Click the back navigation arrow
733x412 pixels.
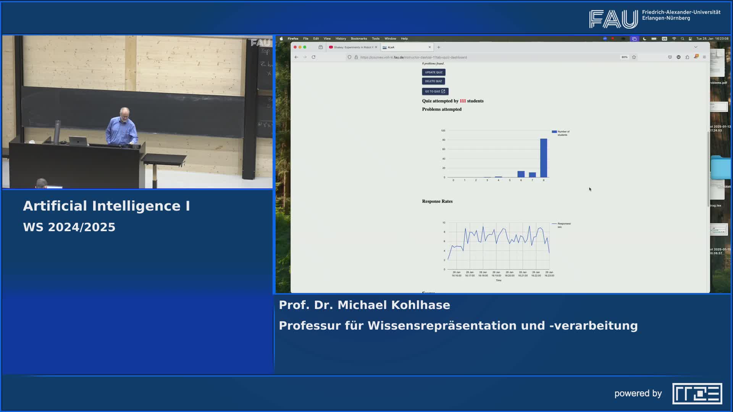(x=297, y=57)
